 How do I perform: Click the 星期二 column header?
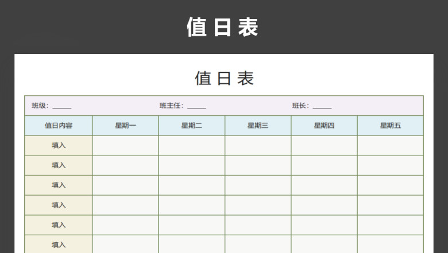pos(192,126)
